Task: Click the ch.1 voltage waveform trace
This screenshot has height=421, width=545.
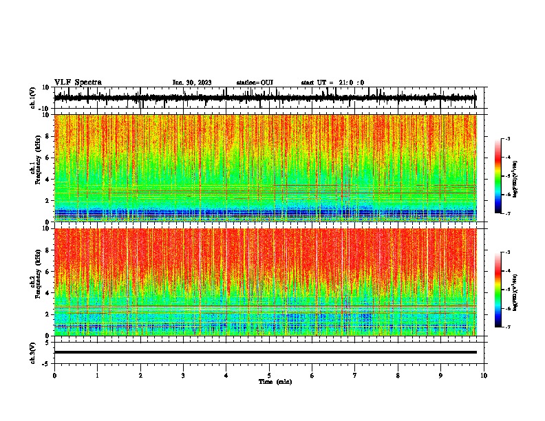Action: pyautogui.click(x=266, y=98)
